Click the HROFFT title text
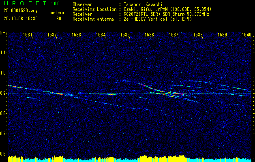Viewport: 255px width, 162px height. tap(25, 3)
